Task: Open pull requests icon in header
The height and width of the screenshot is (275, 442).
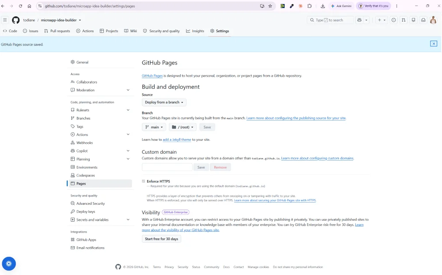Action: [404, 20]
